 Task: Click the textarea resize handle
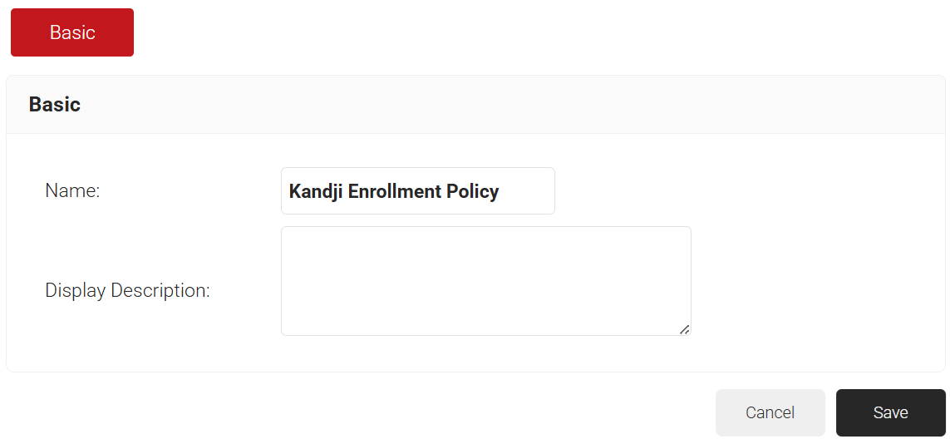point(684,329)
